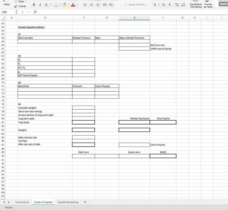
Task: Switch to the Cost of Capital tab
Action: coord(43,202)
